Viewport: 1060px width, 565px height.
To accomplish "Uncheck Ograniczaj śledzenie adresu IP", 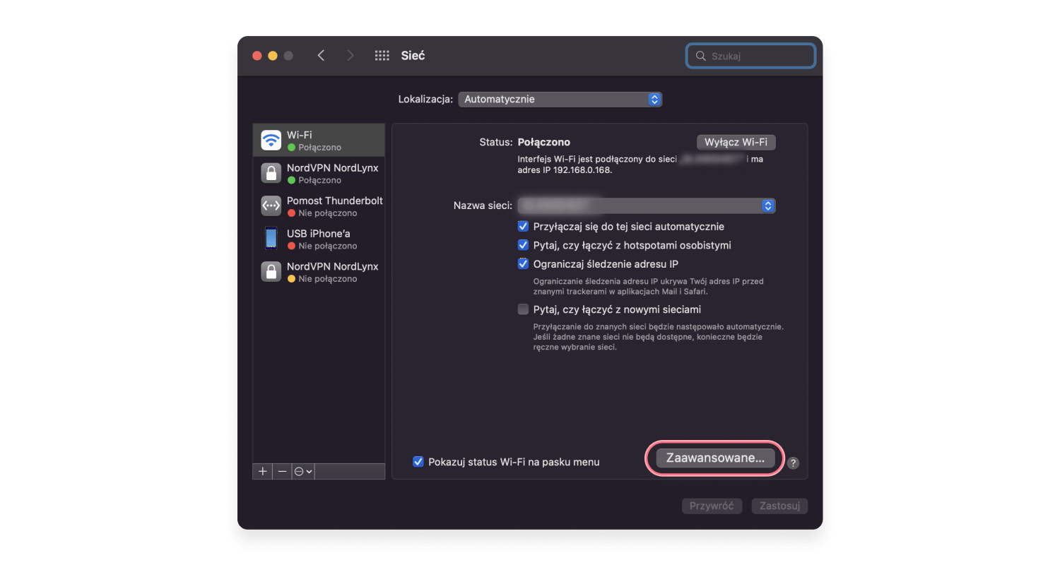I will coord(523,264).
